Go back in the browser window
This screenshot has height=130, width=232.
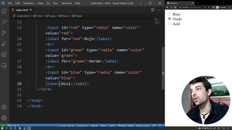167,7
